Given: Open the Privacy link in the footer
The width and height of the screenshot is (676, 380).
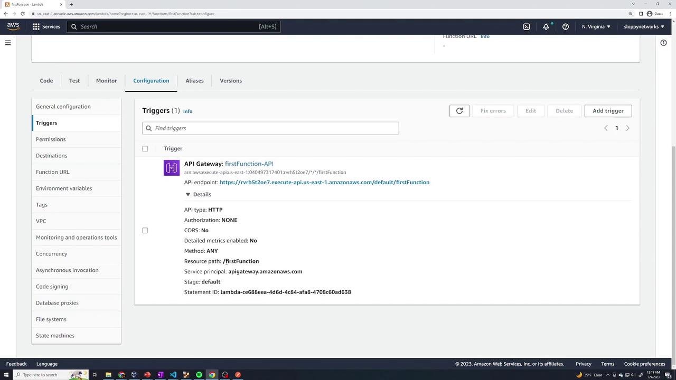Looking at the screenshot, I should click(584, 364).
